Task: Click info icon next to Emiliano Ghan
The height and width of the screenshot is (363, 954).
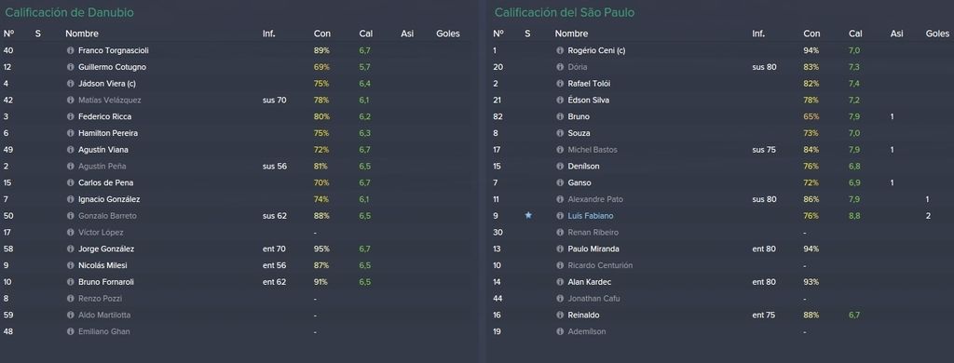Action: 70,331
